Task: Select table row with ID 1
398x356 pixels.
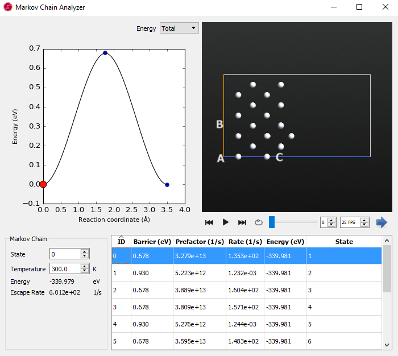Action: (247, 273)
